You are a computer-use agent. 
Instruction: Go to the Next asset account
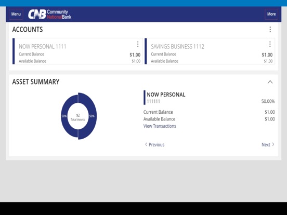[x=268, y=144]
